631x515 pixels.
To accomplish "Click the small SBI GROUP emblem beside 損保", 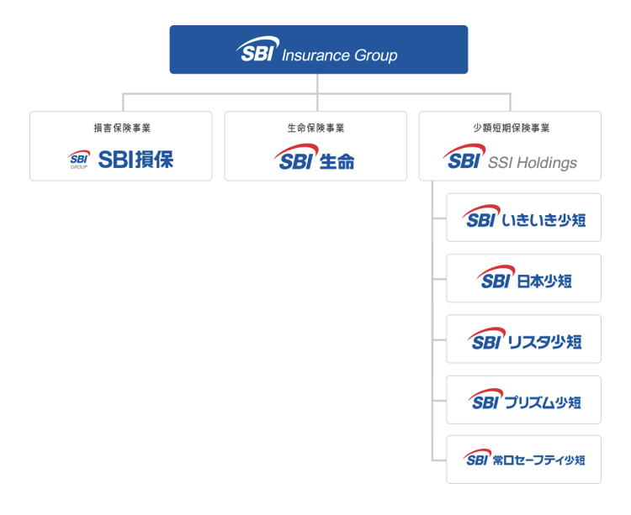I will pyautogui.click(x=79, y=159).
